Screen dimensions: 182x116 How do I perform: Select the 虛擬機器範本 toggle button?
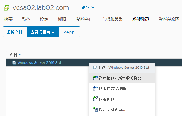(x=43, y=32)
